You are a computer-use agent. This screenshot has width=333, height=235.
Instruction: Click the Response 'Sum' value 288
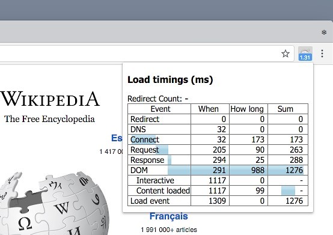296,160
